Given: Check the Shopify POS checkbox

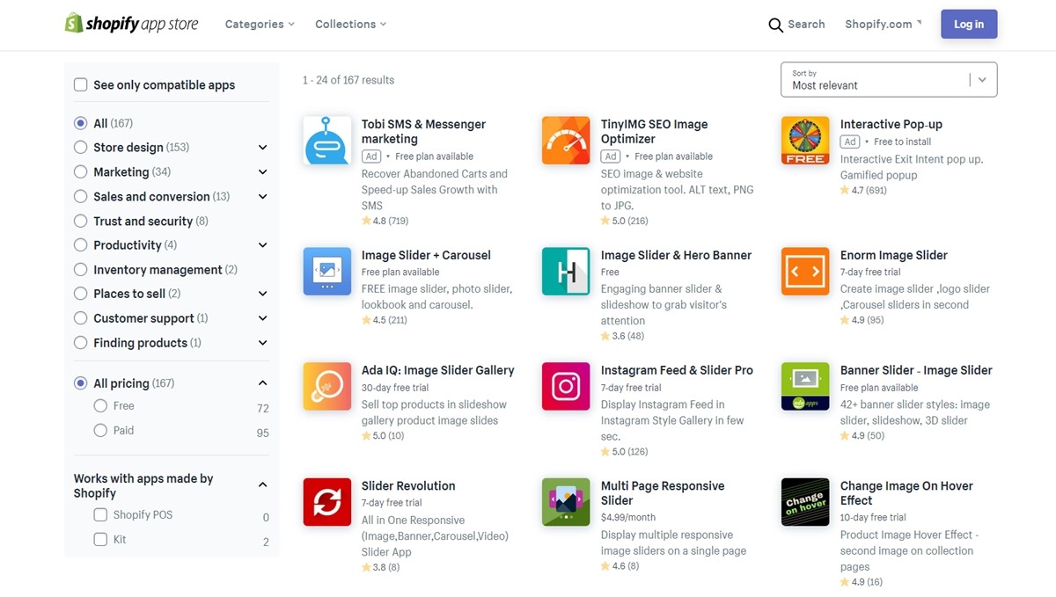Looking at the screenshot, I should [x=100, y=515].
